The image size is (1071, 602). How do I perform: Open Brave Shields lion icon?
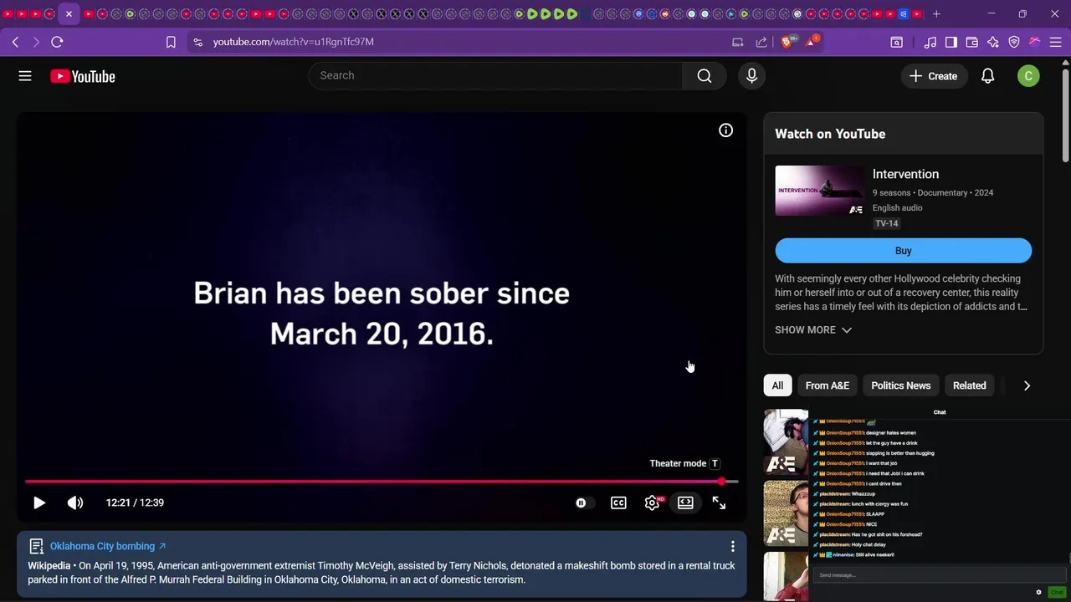coord(787,41)
